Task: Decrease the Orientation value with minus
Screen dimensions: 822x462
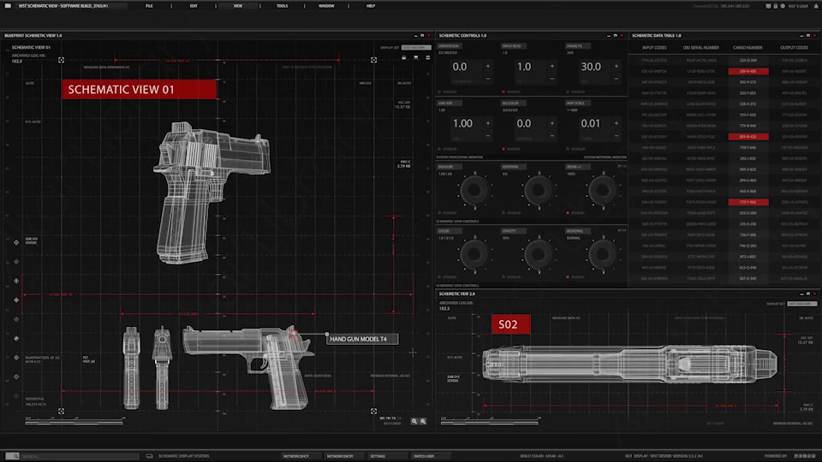Action: (488, 79)
